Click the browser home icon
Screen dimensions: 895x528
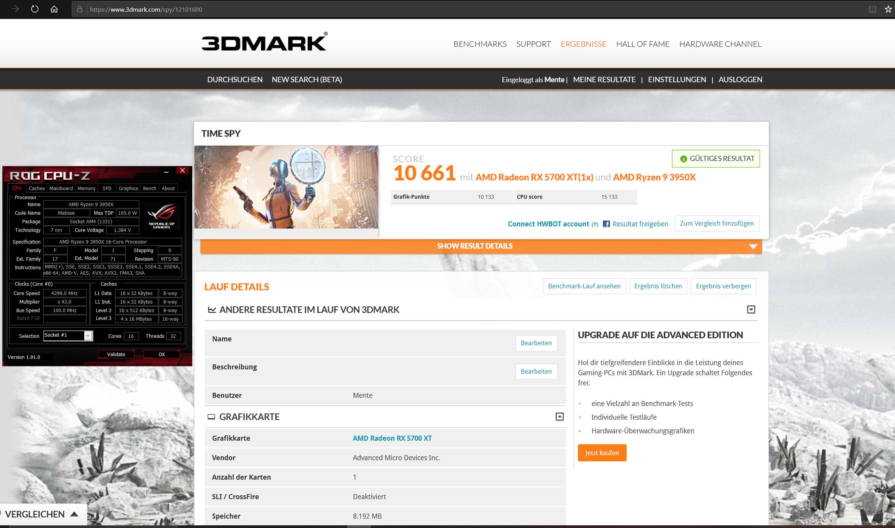tap(54, 9)
